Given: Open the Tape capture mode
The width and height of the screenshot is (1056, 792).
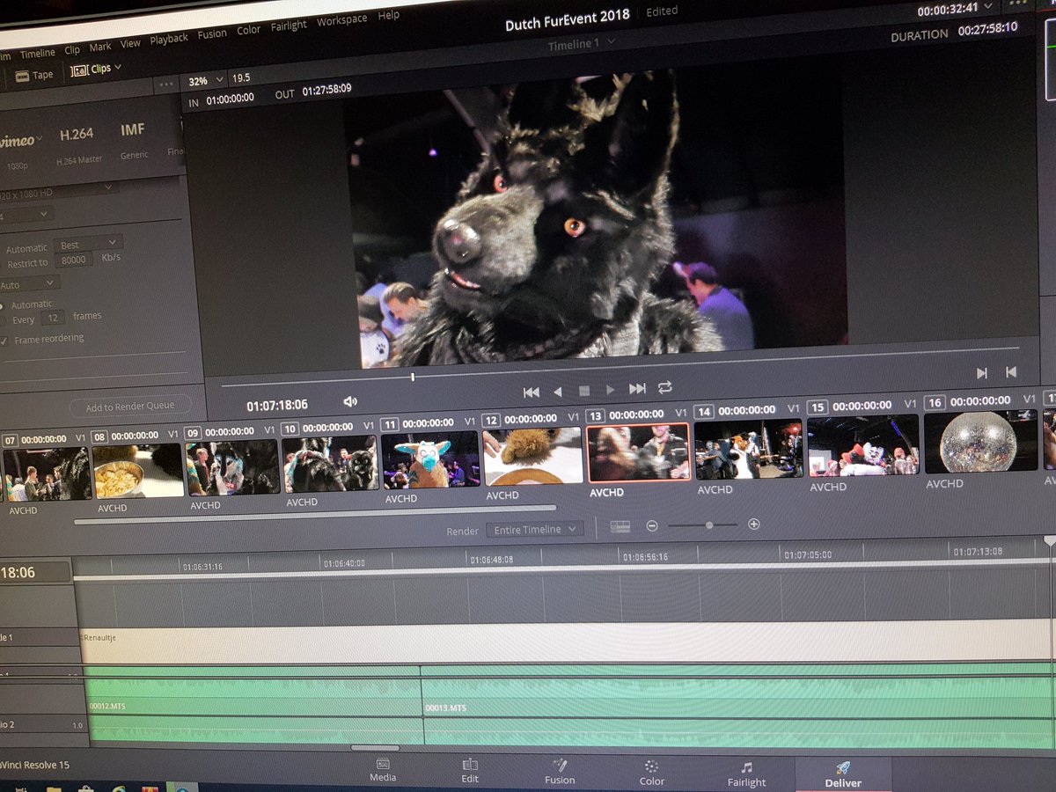Looking at the screenshot, I should 34,75.
